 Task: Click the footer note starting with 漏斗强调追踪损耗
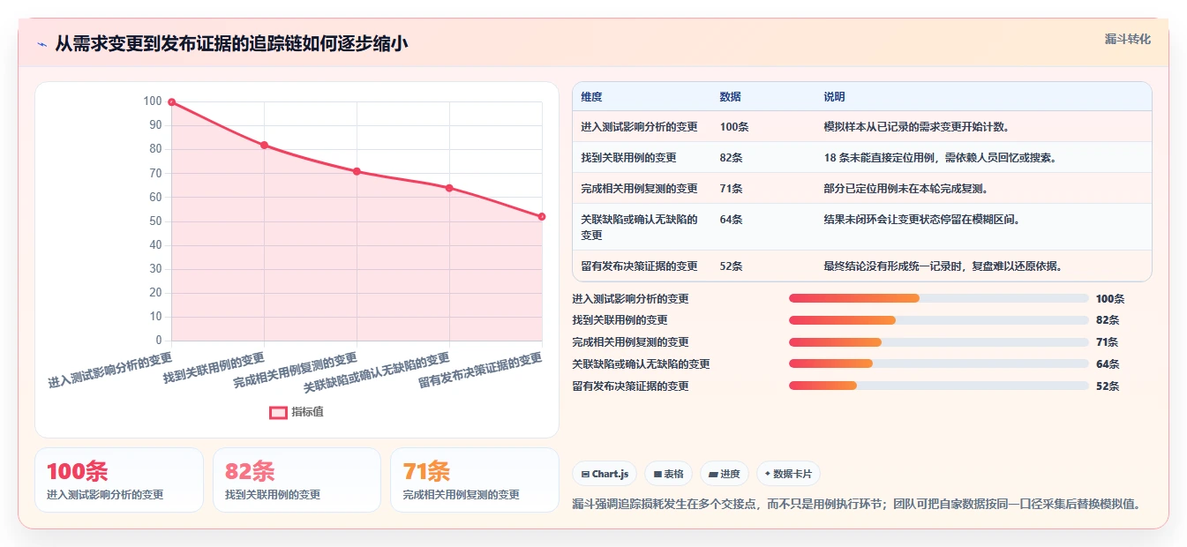856,504
